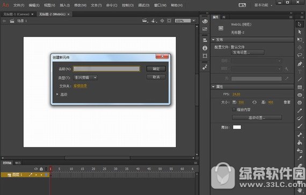Click the link width and height icon
Image resolution: width=306 pixels, height=195 pixels.
click(254, 102)
